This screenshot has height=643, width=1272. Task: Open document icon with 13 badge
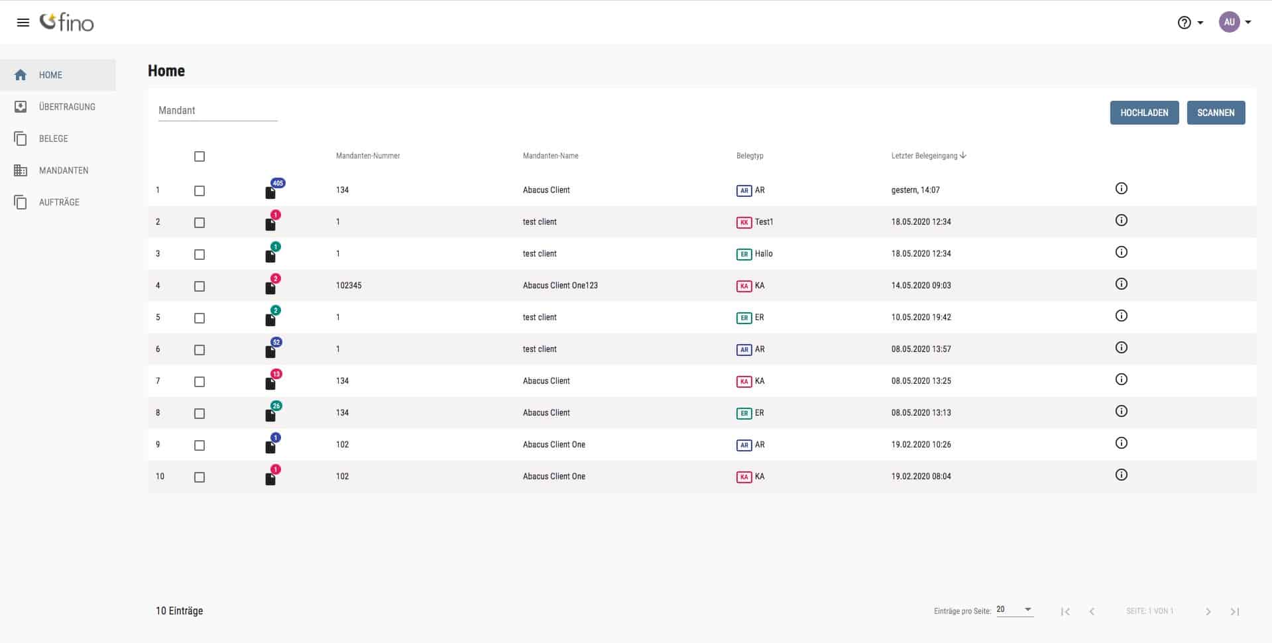[270, 384]
